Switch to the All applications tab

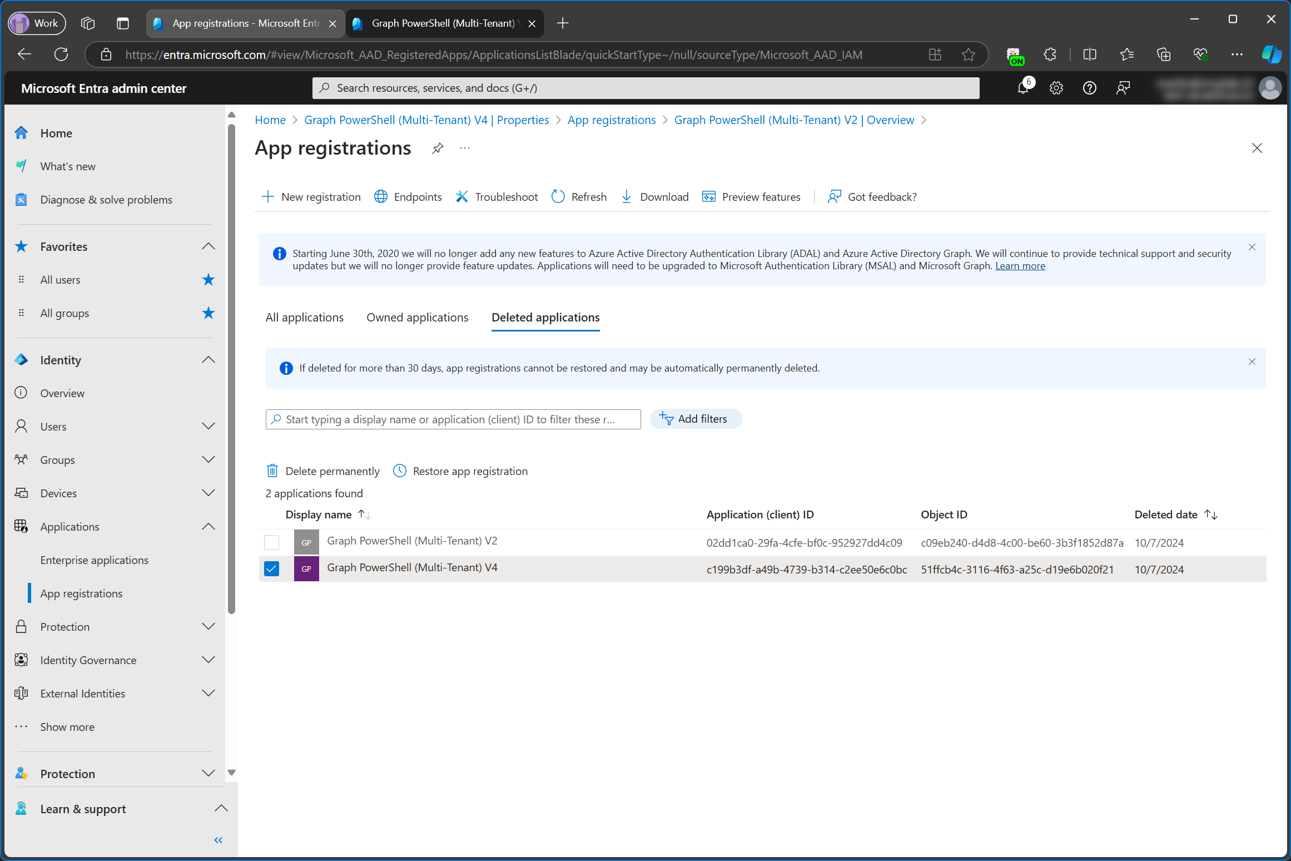coord(304,316)
